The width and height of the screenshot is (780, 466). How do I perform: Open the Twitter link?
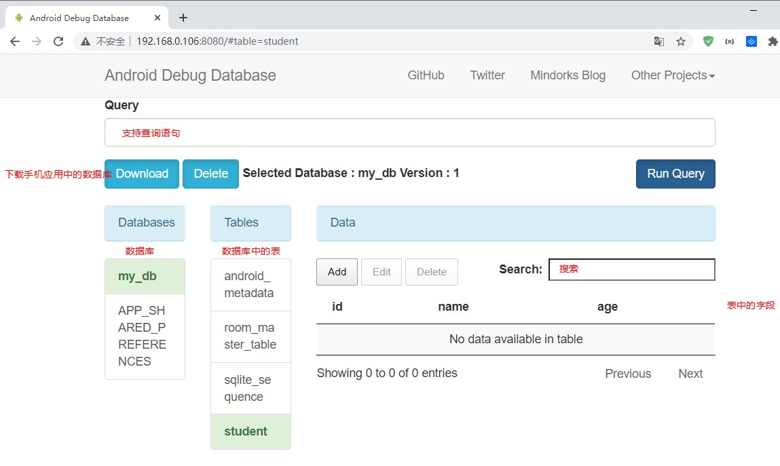tap(487, 75)
